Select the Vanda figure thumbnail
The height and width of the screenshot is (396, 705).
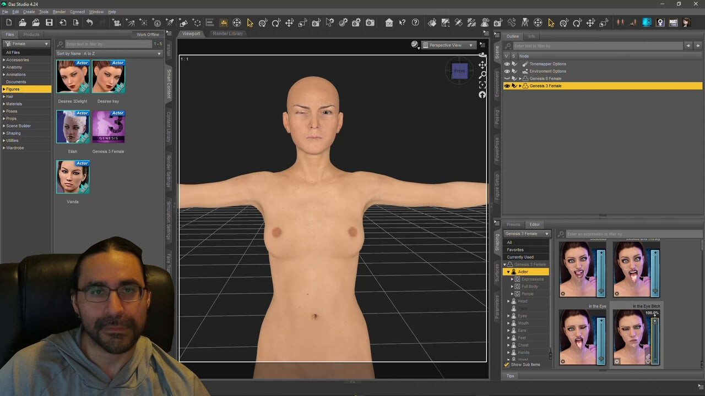point(73,177)
